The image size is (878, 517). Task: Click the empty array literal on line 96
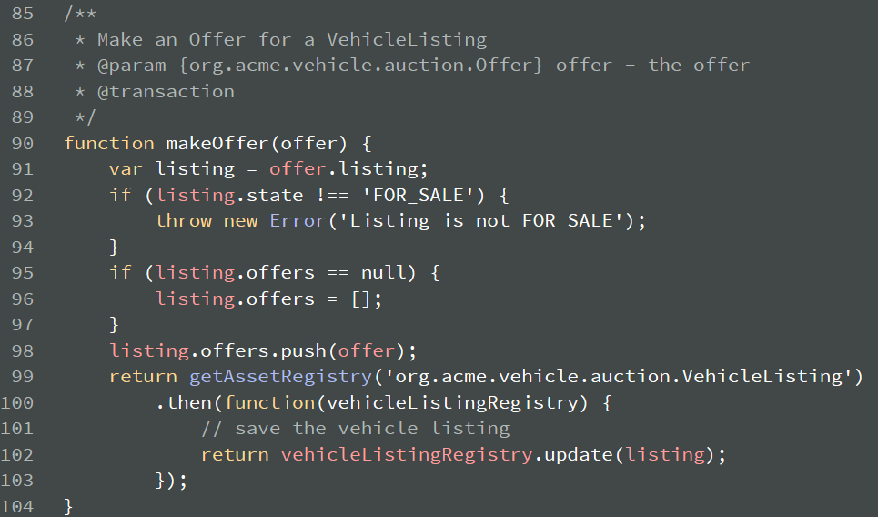pos(361,299)
